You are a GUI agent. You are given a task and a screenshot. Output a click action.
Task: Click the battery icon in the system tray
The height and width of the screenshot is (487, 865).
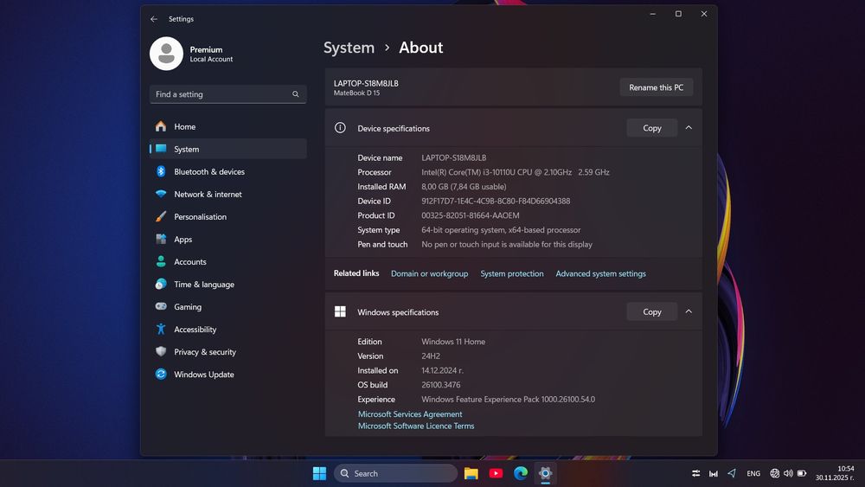coord(802,473)
